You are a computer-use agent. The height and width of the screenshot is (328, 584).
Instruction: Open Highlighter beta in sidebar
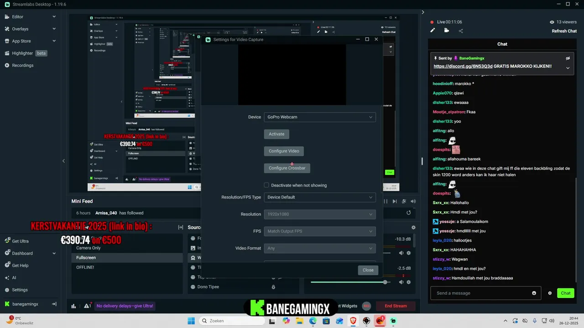26,53
